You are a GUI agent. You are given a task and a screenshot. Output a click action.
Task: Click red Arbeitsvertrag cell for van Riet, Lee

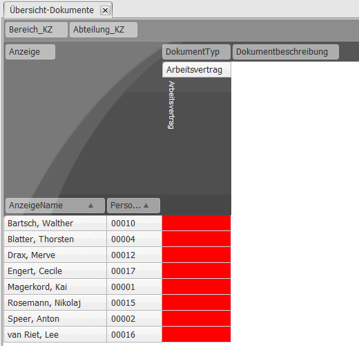[196, 334]
